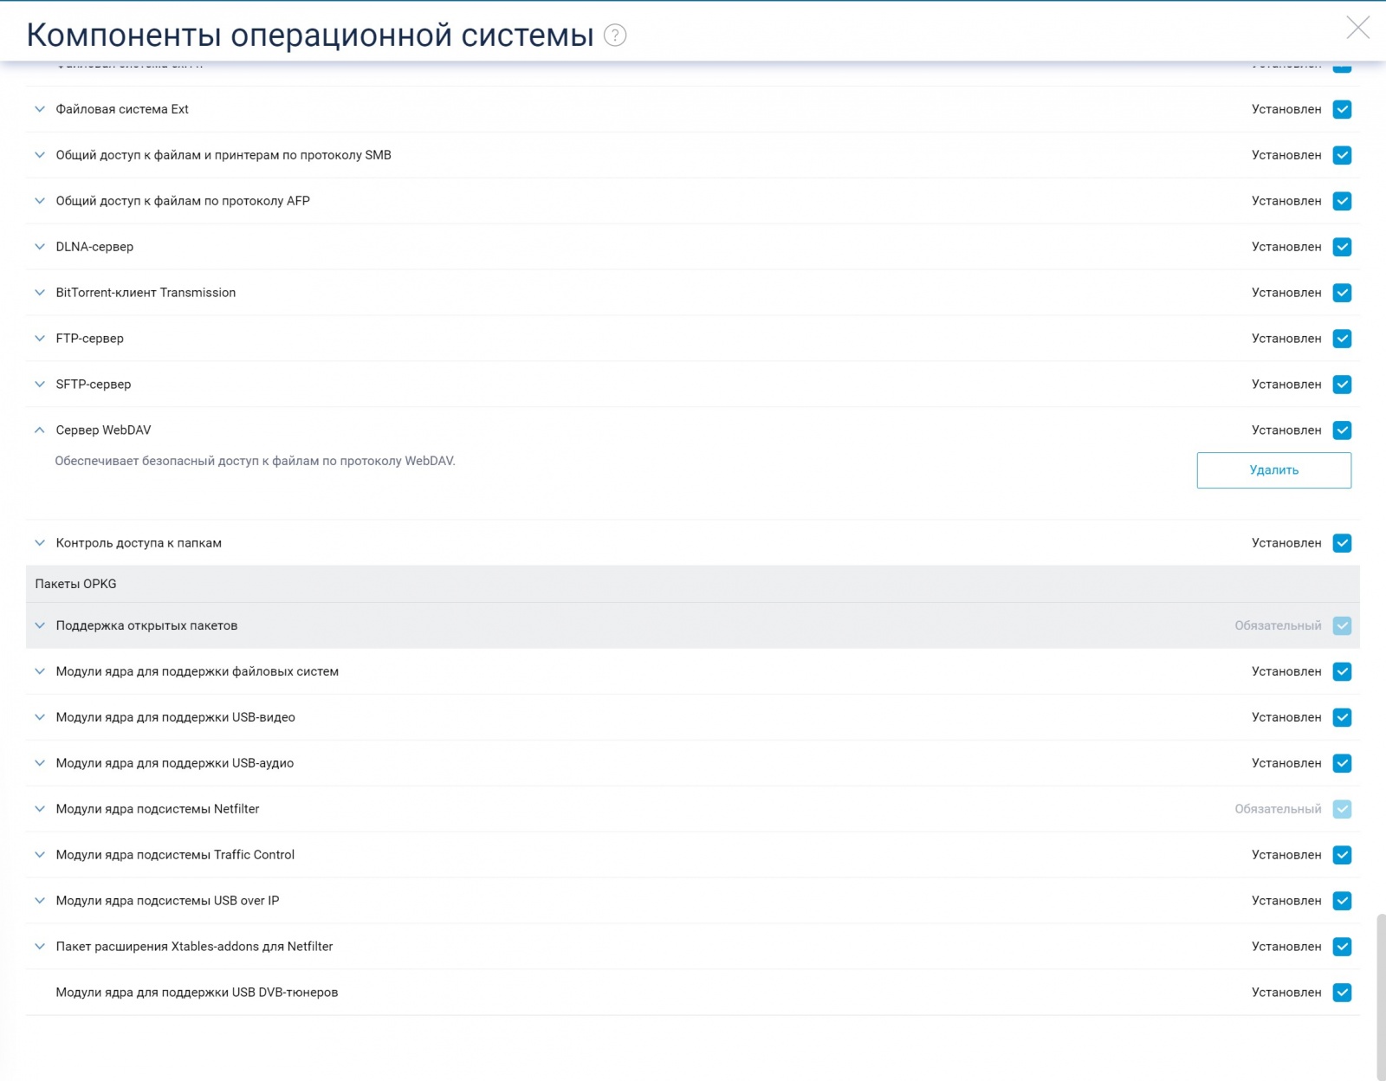Close the components dialog

coord(1357,28)
